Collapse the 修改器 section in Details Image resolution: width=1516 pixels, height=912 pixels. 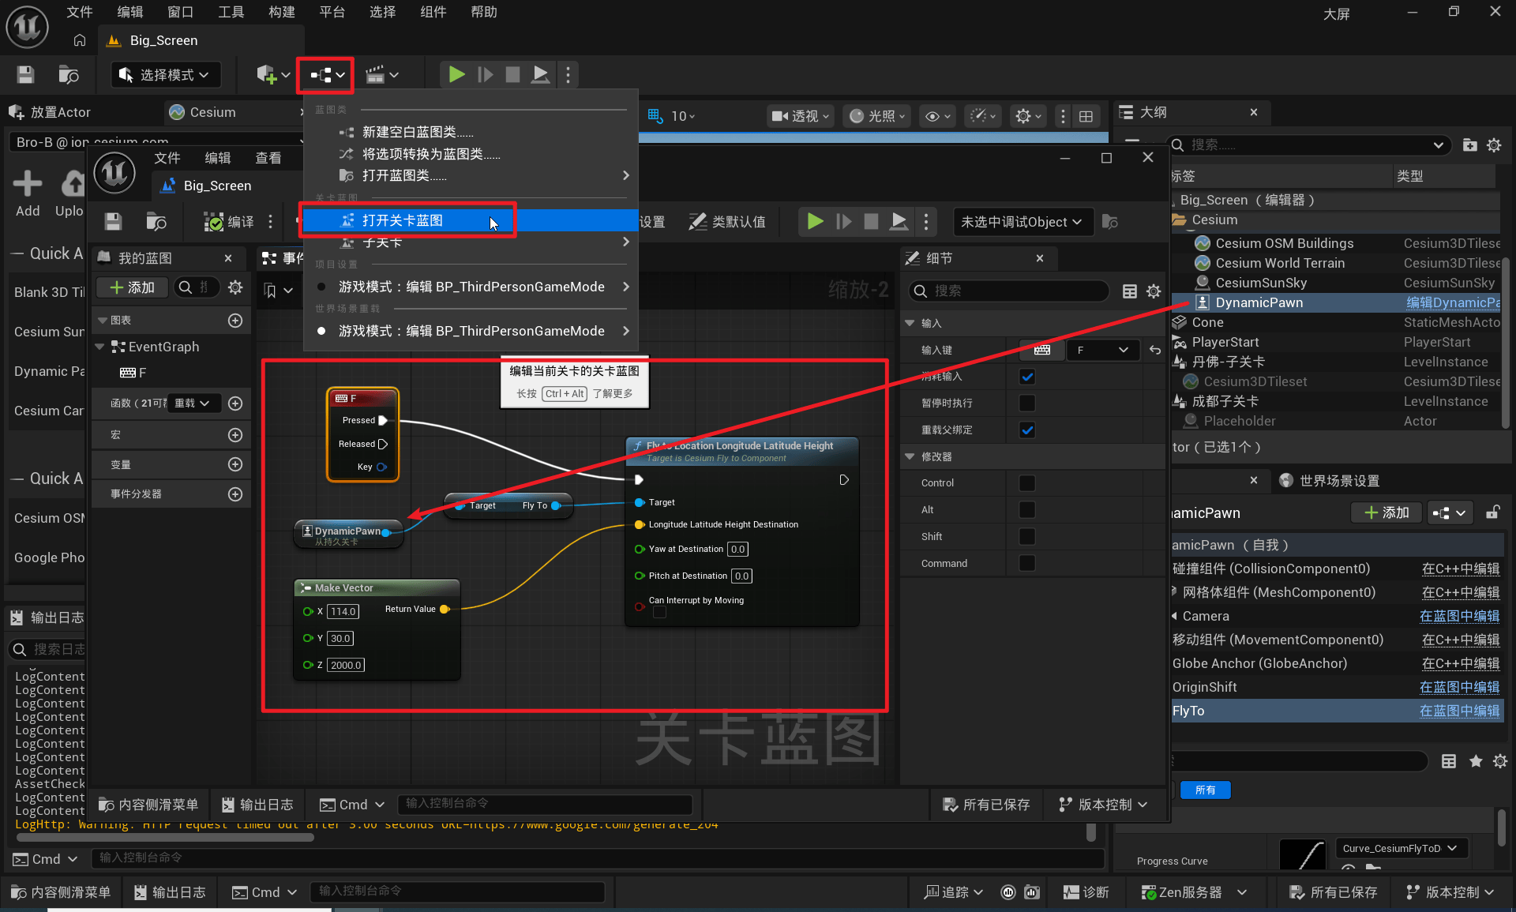[x=910, y=456]
